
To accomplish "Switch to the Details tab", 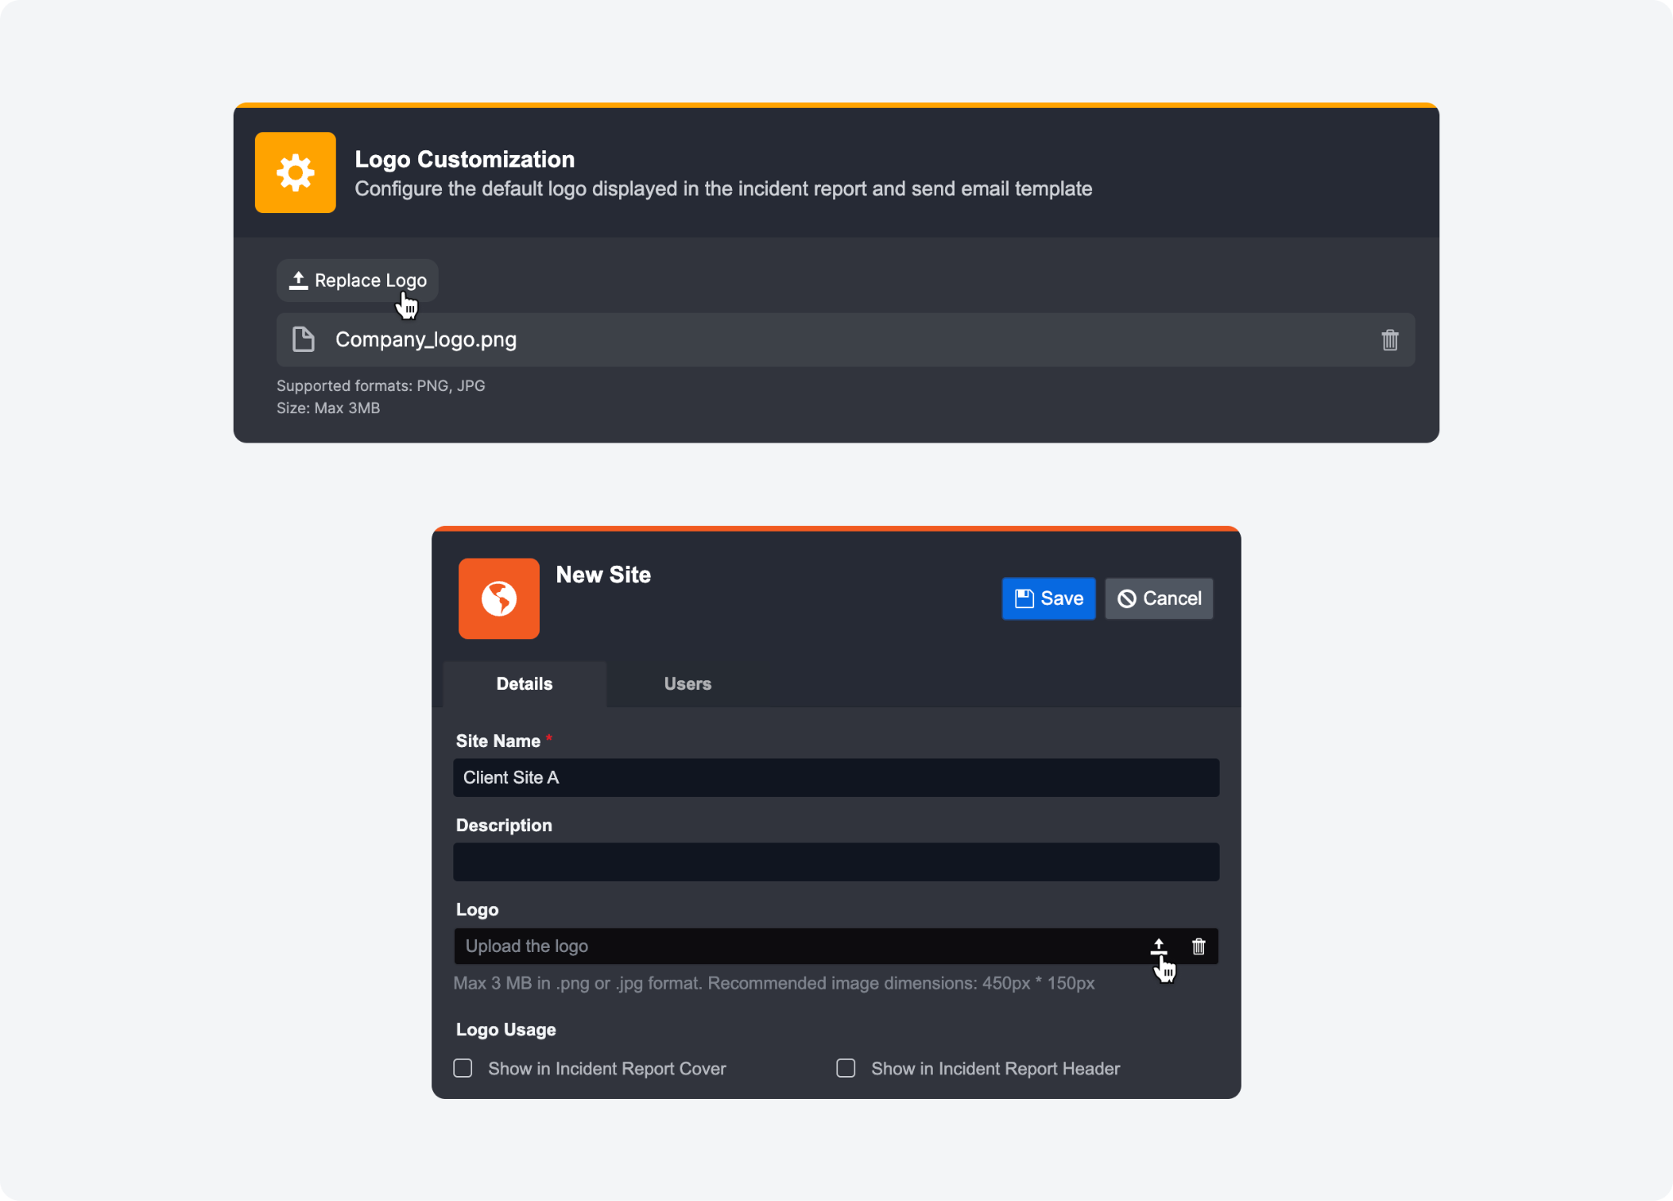I will tap(524, 684).
